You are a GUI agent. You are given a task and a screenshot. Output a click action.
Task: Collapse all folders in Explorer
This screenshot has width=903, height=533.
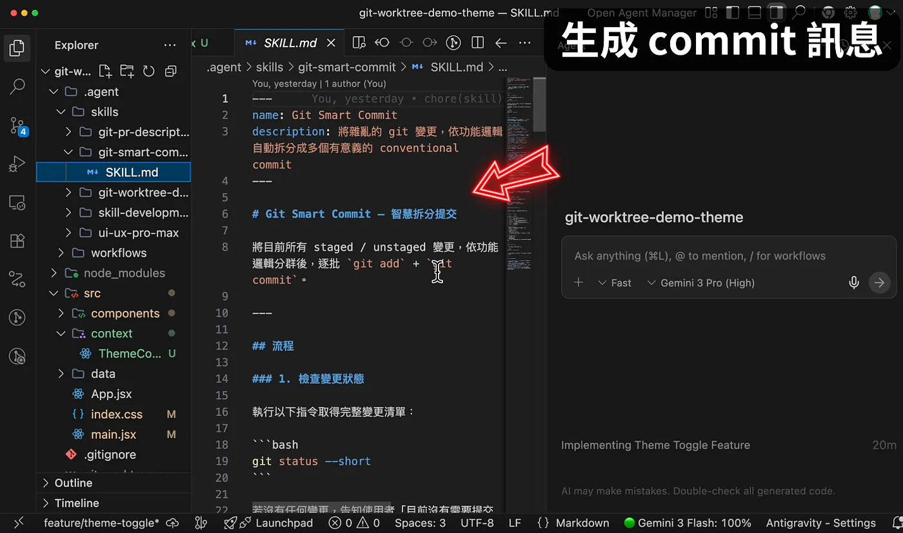[171, 71]
